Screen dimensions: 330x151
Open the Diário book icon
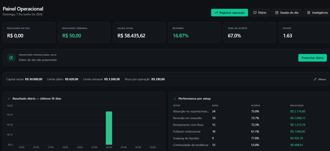[255, 13]
